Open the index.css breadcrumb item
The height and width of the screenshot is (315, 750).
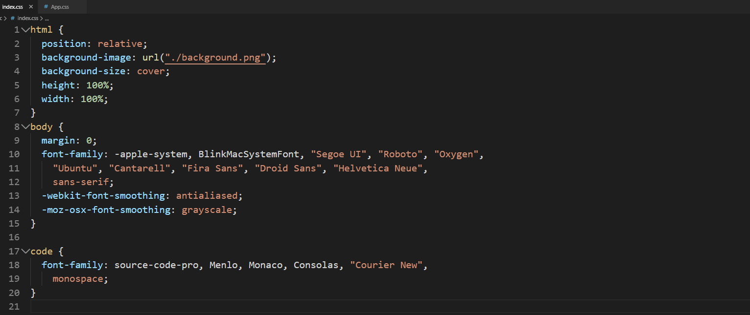27,18
